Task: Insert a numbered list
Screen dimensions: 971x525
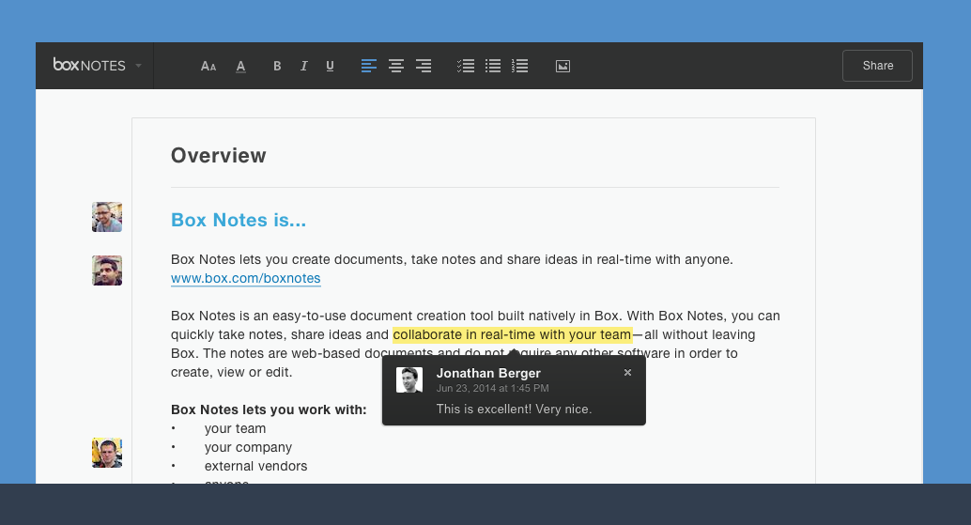Action: pyautogui.click(x=519, y=66)
